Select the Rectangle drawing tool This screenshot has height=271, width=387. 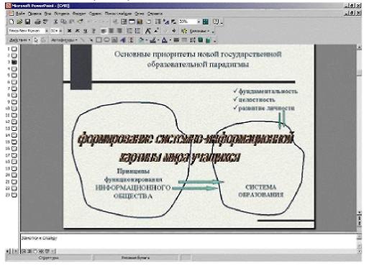(99, 40)
